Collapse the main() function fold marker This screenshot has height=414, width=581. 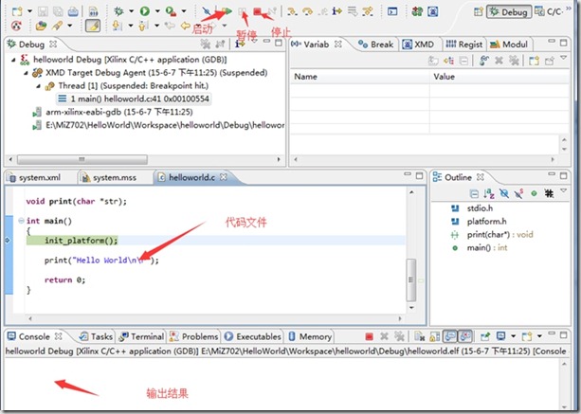pos(21,221)
